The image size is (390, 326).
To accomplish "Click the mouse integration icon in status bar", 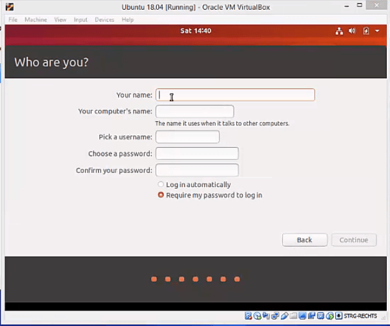I will click(x=329, y=316).
